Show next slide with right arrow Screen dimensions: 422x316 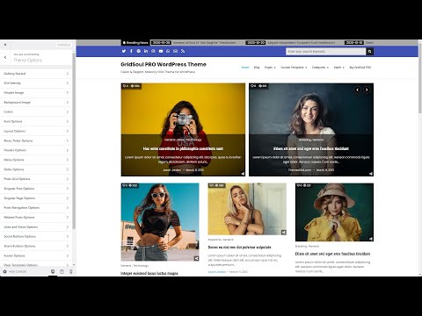pyautogui.click(x=367, y=90)
